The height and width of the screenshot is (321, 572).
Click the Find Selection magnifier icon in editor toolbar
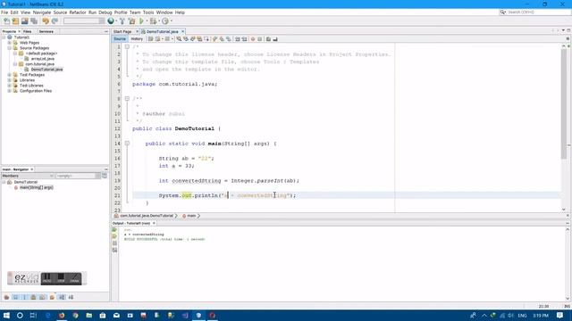click(179, 39)
